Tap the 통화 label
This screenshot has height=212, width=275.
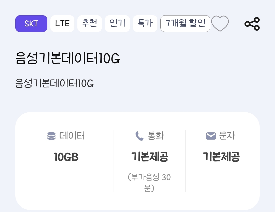click(156, 136)
